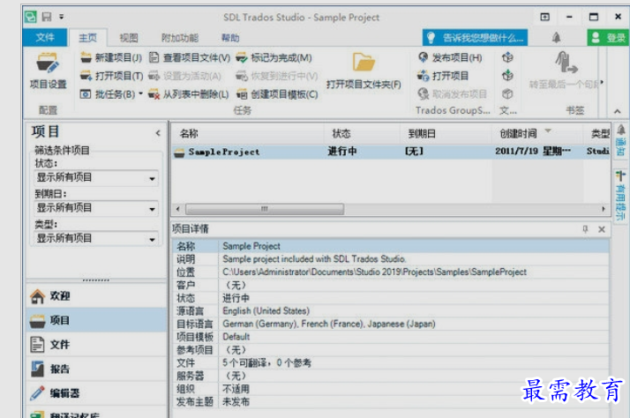Click New Project (新建项目) icon
630x418 pixels.
pyautogui.click(x=86, y=58)
